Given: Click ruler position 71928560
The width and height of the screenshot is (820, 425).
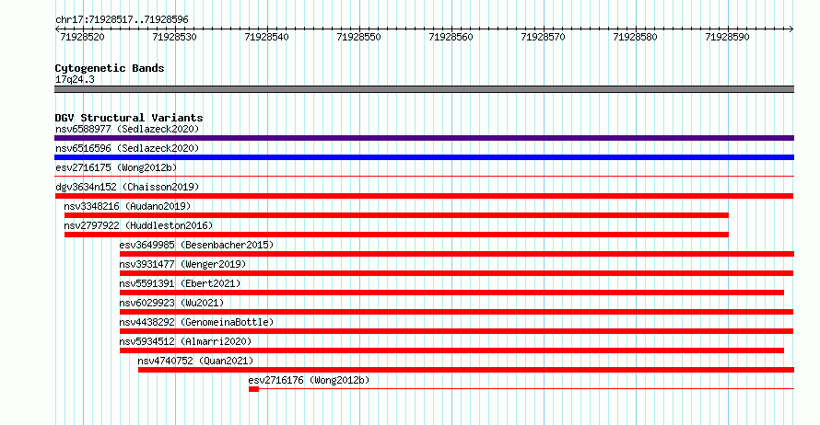Looking at the screenshot, I should coord(451,37).
